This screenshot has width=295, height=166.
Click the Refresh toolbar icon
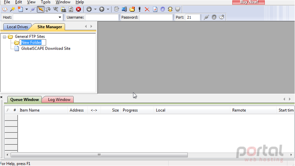click(71, 9)
